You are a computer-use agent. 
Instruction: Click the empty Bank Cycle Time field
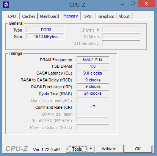(x=93, y=100)
